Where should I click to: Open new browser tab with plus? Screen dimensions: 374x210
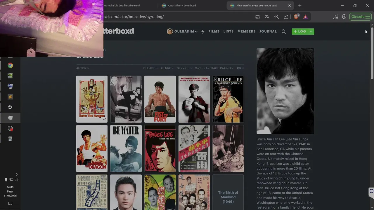pyautogui.click(x=300, y=6)
